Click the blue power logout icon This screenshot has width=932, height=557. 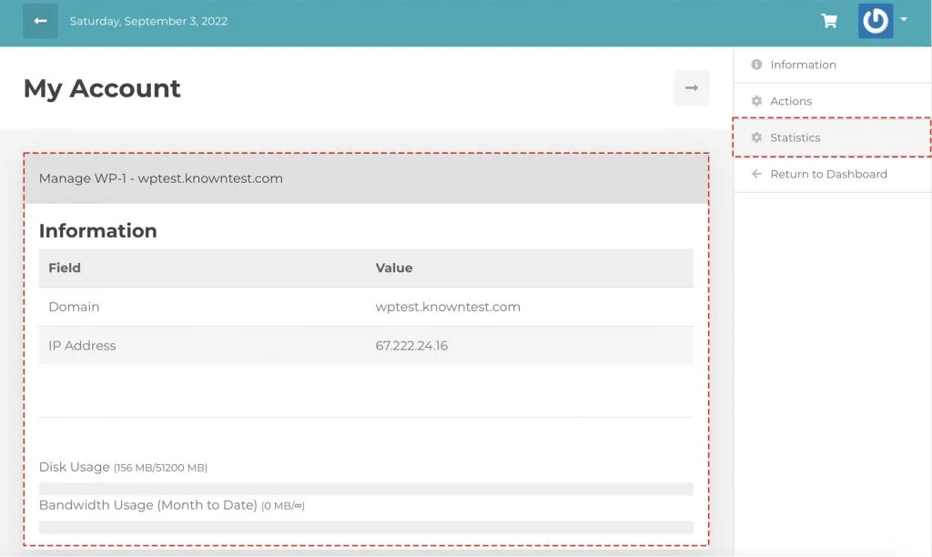tap(875, 20)
